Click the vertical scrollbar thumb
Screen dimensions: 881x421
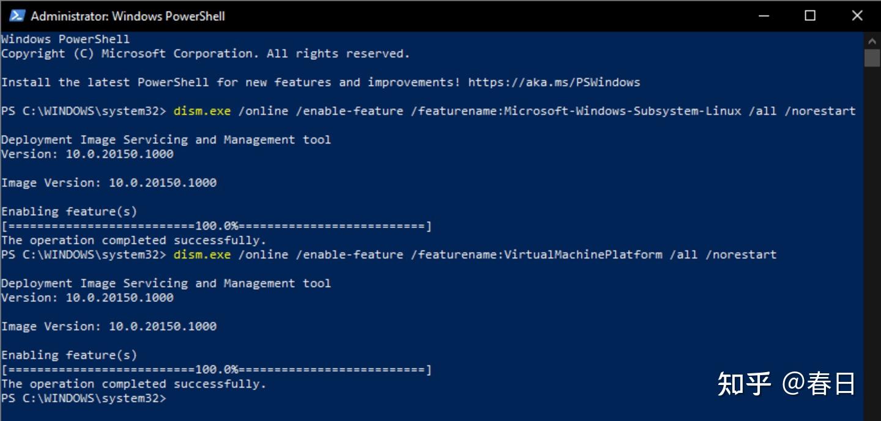pyautogui.click(x=872, y=58)
